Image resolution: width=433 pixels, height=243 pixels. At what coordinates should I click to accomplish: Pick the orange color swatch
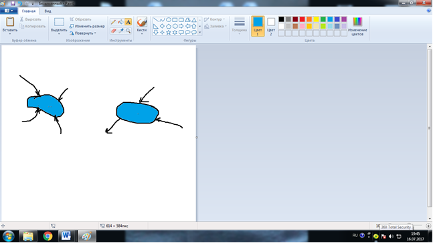coord(309,19)
